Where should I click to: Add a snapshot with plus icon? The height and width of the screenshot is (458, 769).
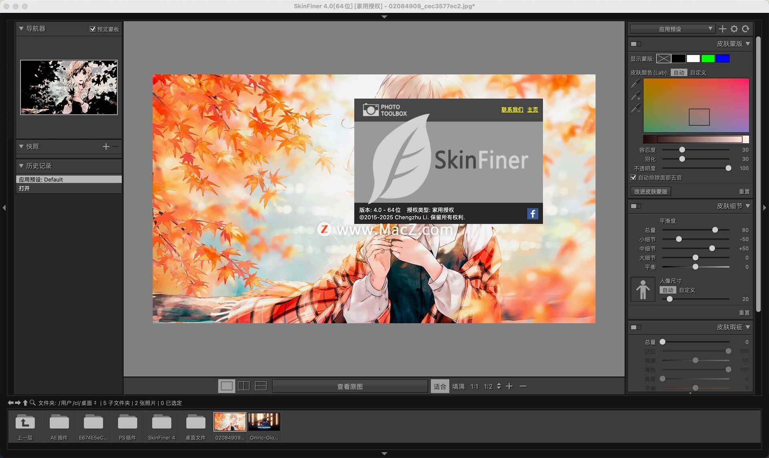click(x=106, y=147)
